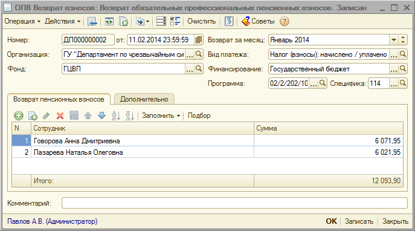The width and height of the screenshot is (415, 231).
Task: Click the OK button at the bottom
Action: 332,221
